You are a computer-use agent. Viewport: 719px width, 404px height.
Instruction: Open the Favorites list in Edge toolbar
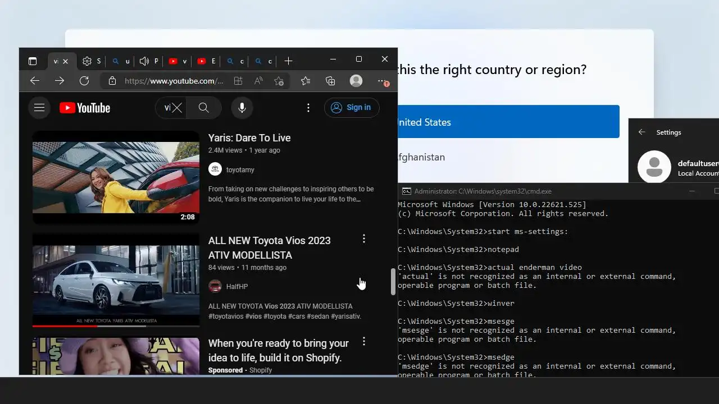click(x=306, y=81)
